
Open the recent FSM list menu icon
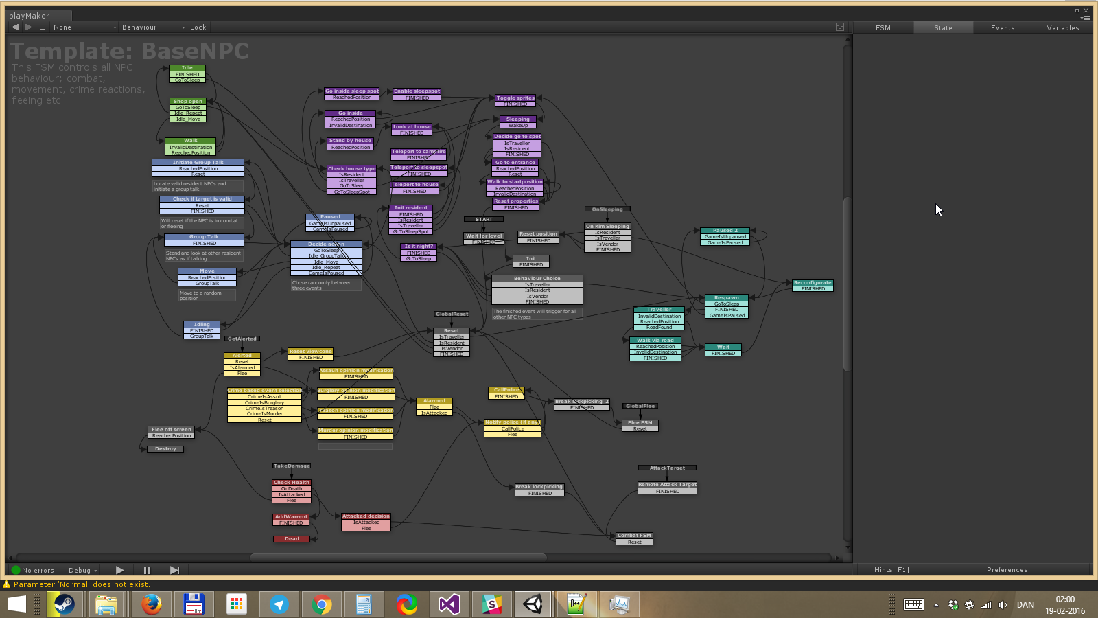point(43,27)
